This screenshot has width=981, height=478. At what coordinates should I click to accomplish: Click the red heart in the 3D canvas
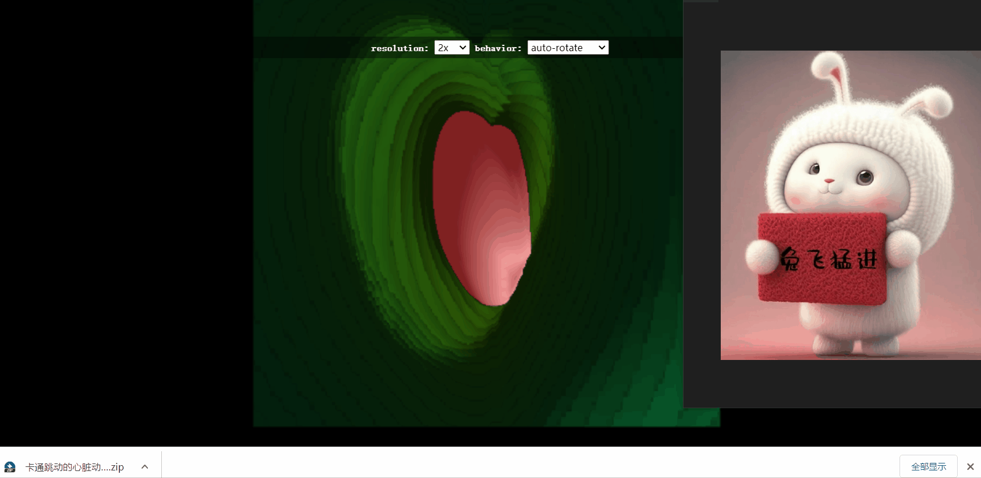481,208
